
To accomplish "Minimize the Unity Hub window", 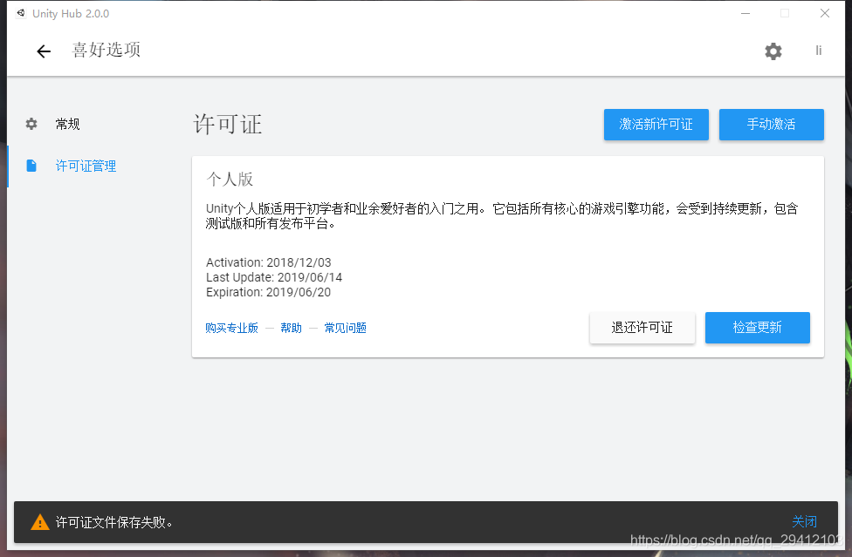I will click(745, 13).
